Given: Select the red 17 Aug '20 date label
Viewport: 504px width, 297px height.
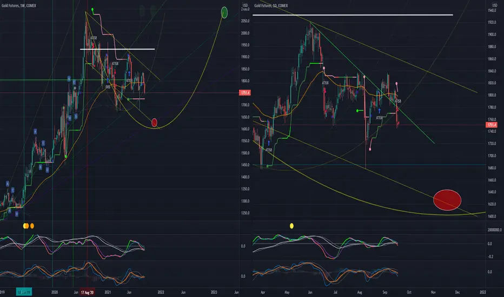Looking at the screenshot, I should pos(88,292).
